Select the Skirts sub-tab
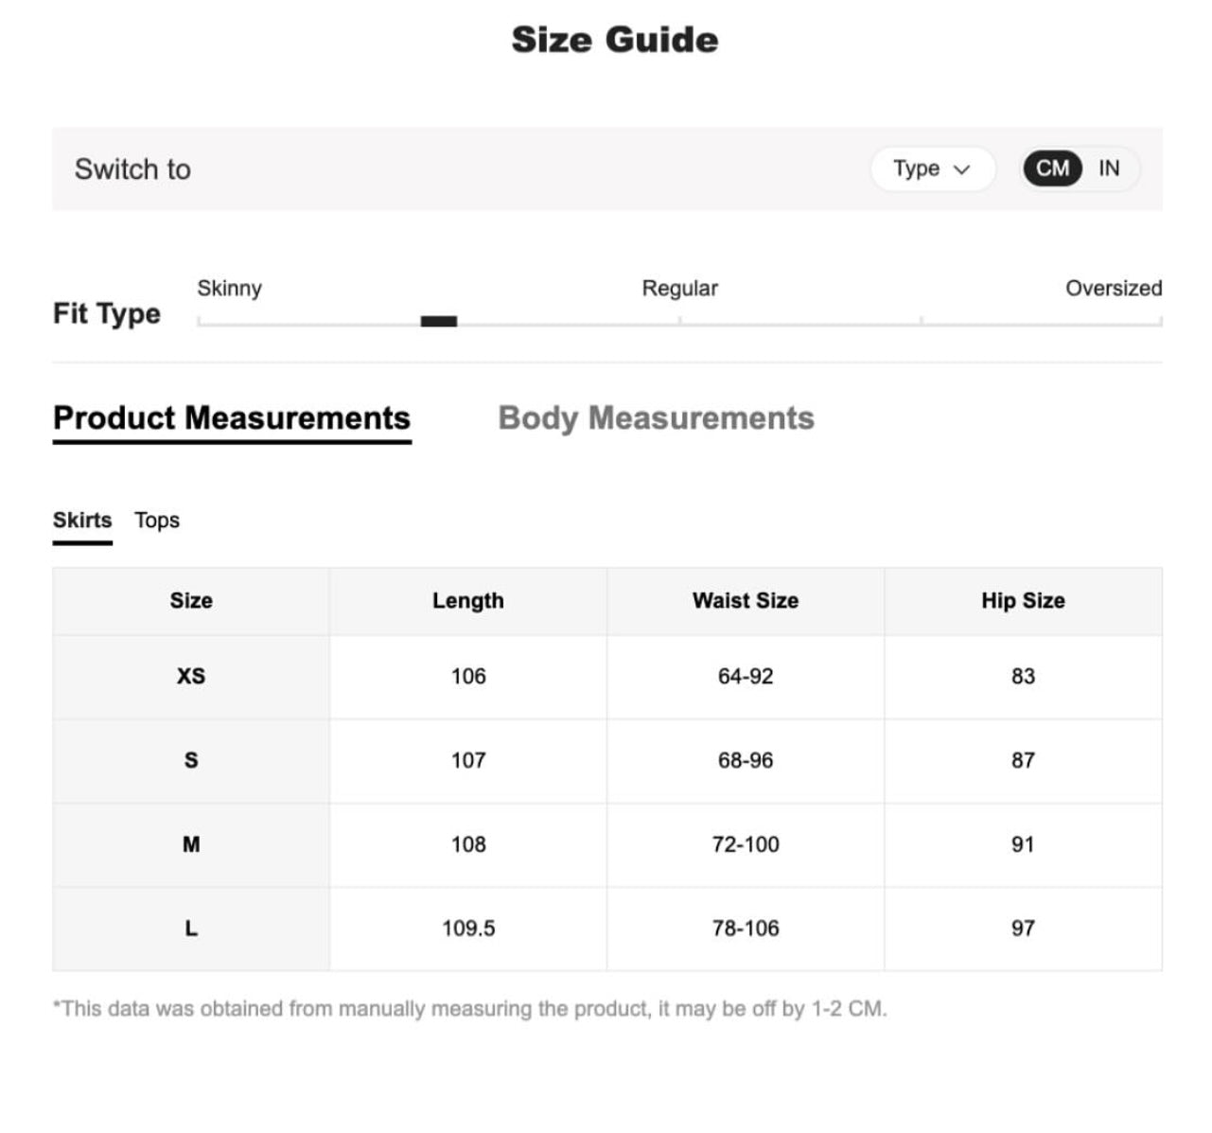Image resolution: width=1212 pixels, height=1133 pixels. point(82,521)
